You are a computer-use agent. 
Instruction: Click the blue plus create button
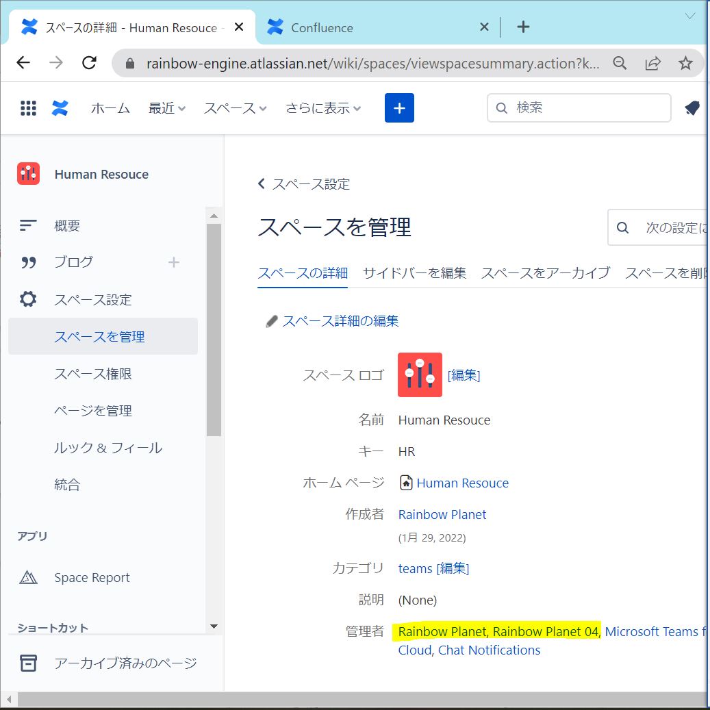pos(399,108)
